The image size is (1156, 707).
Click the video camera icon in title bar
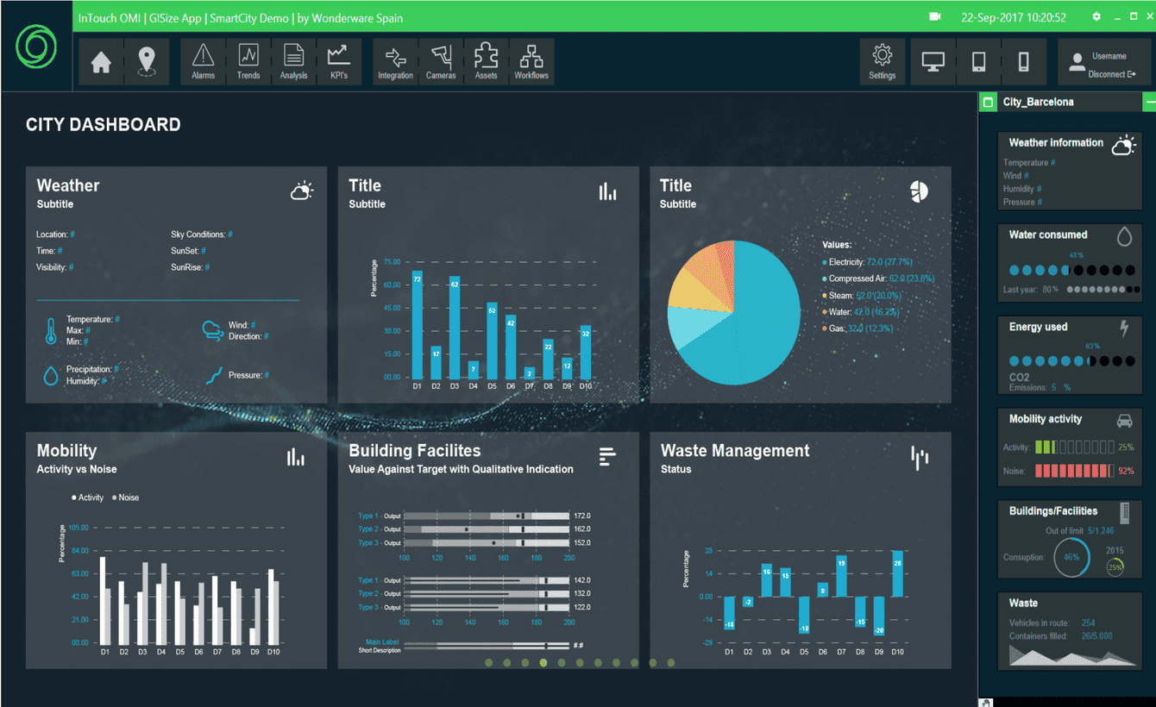935,16
